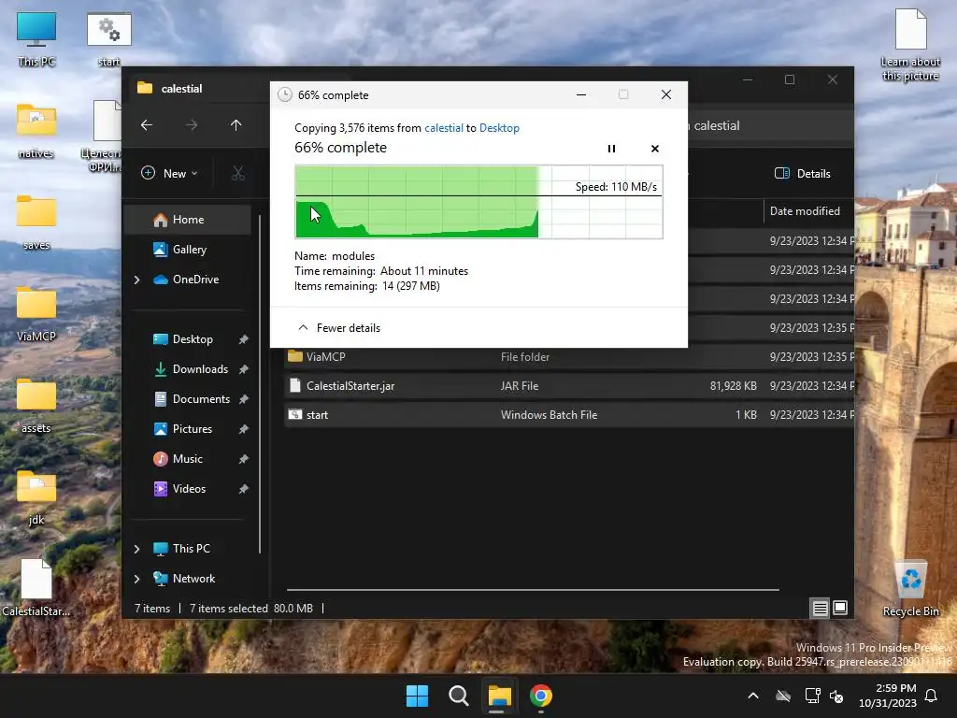Cancel the copy with the small X button

pyautogui.click(x=655, y=149)
